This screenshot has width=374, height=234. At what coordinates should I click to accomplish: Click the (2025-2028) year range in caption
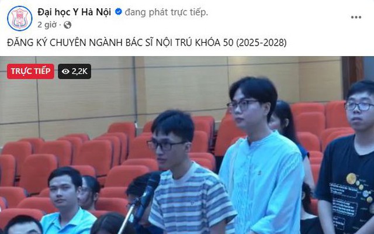[x=261, y=43]
